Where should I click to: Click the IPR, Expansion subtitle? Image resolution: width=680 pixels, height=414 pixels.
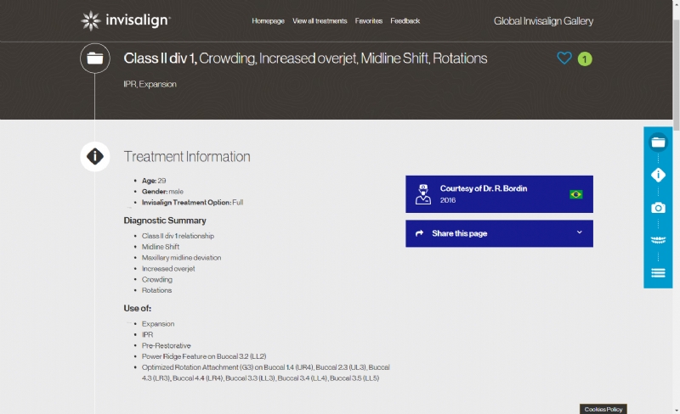pos(150,84)
